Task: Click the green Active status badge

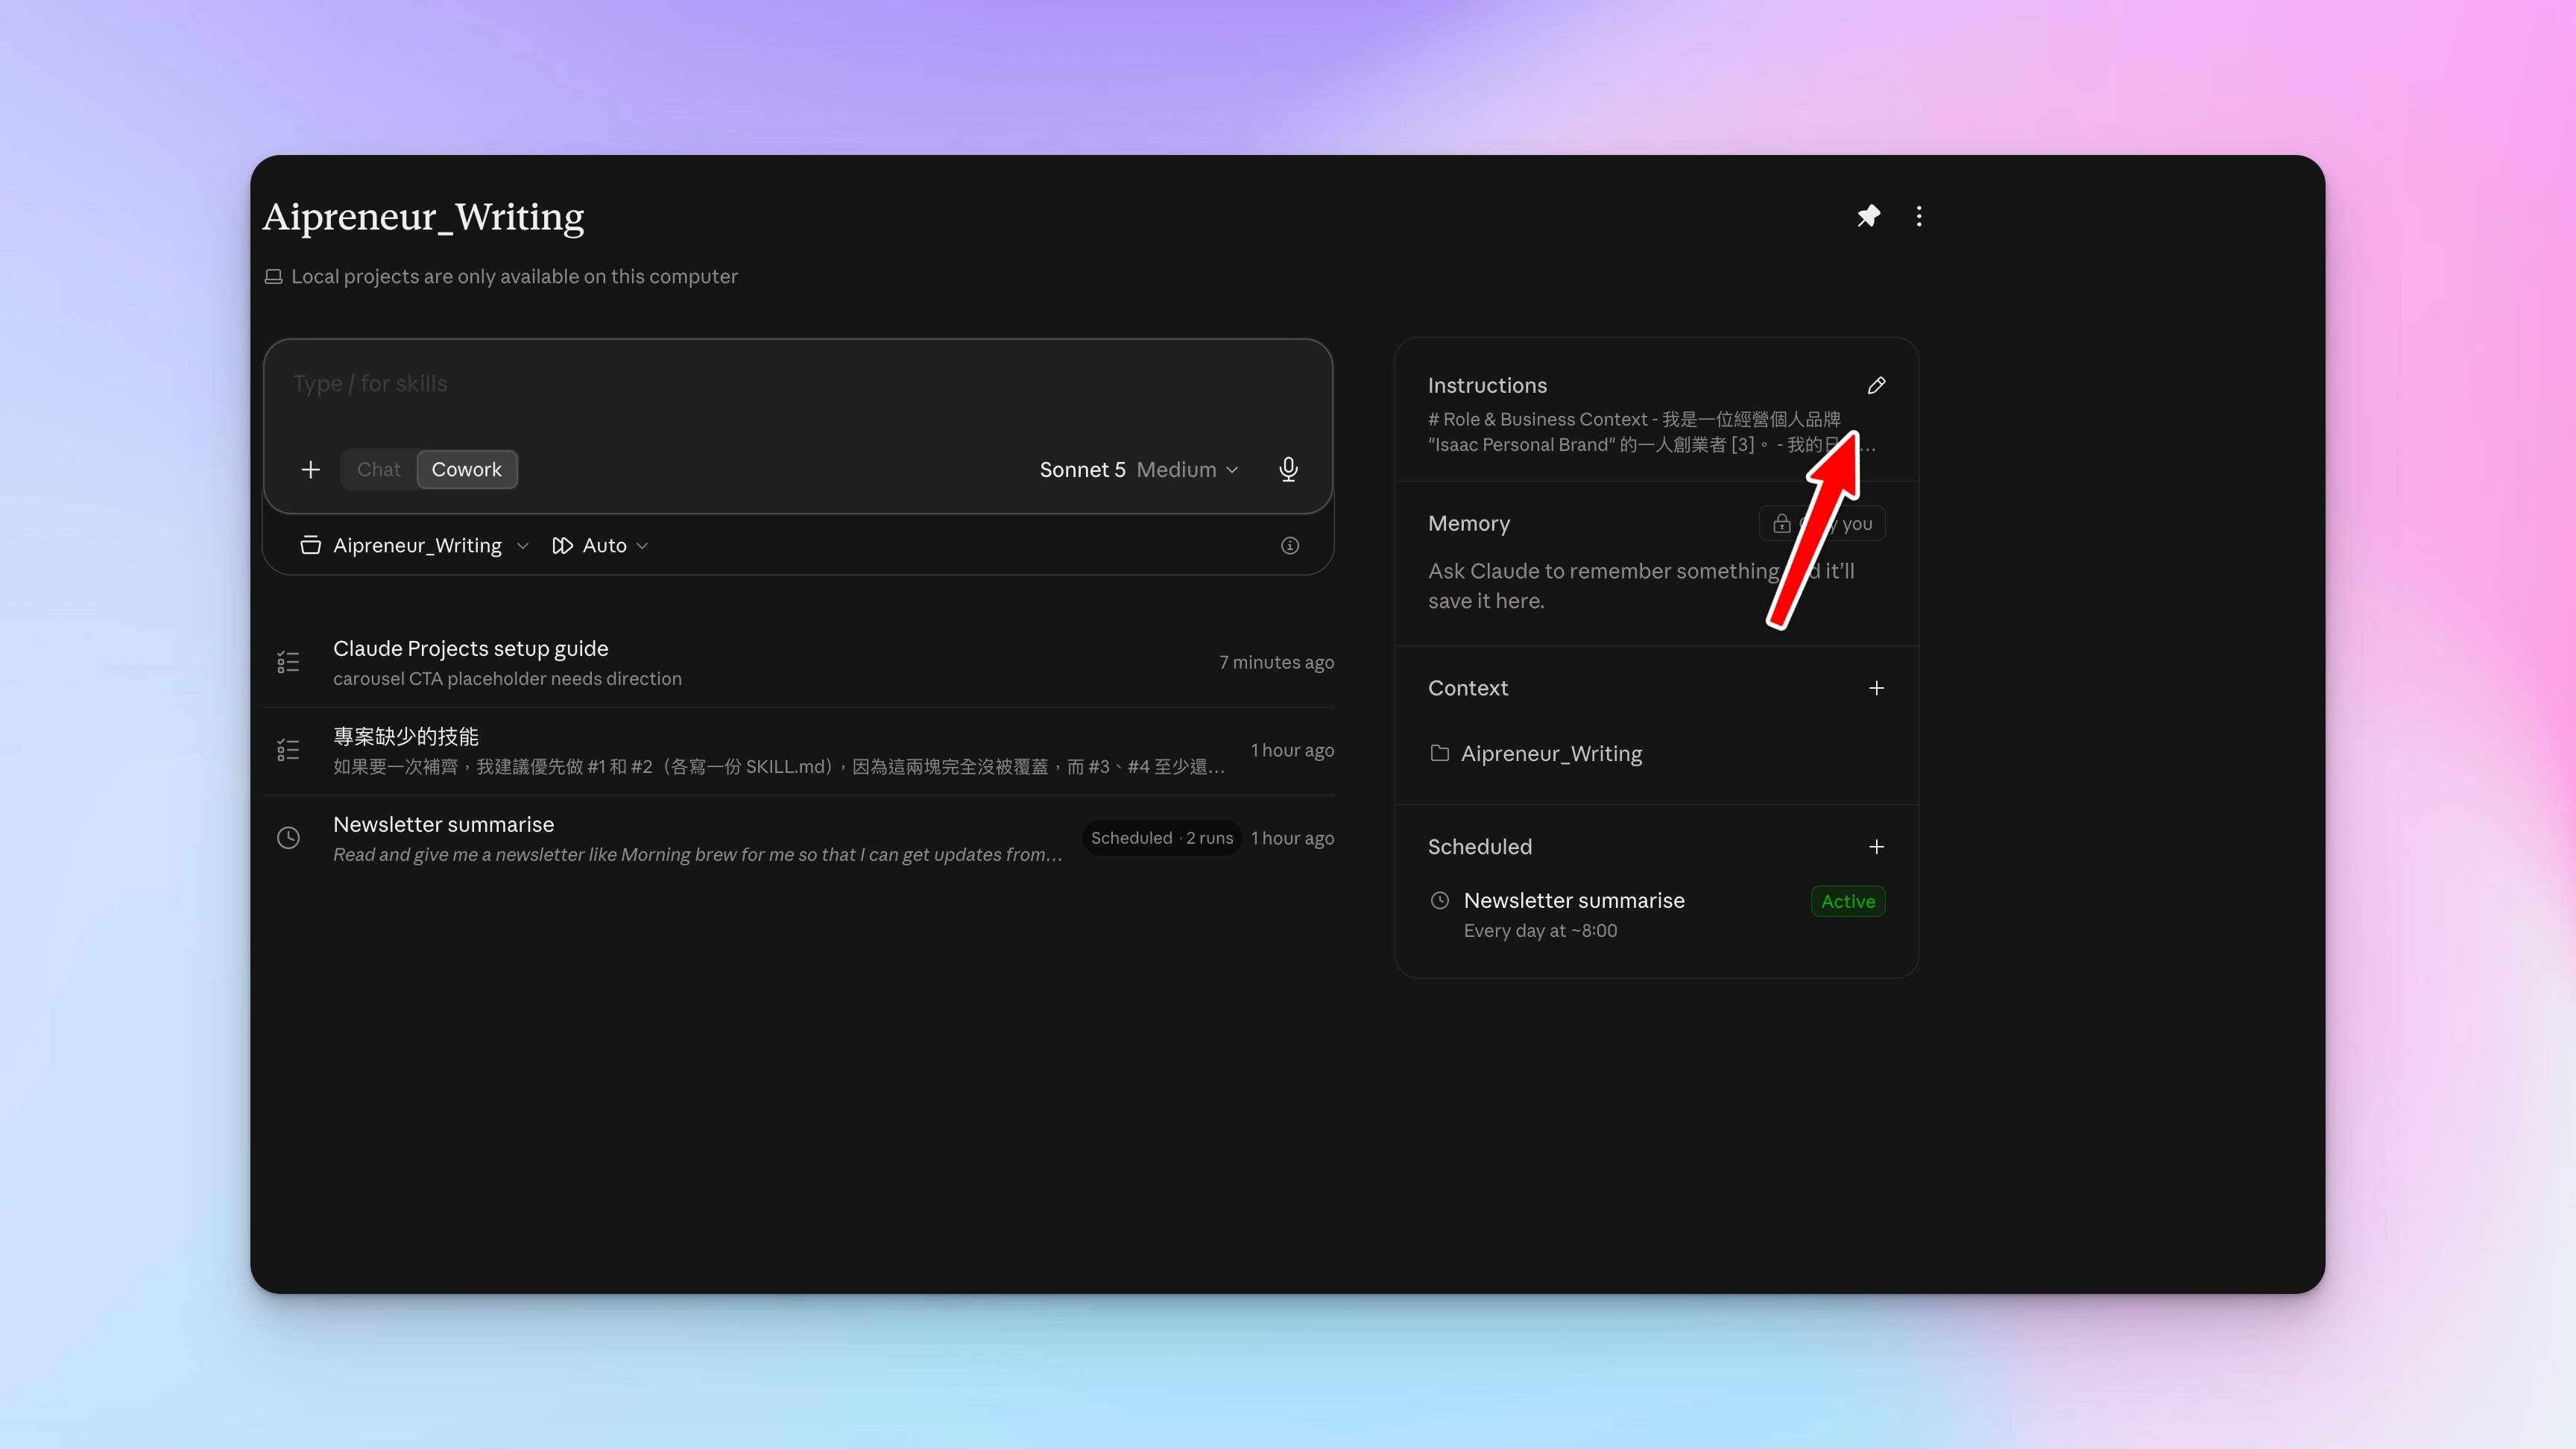Action: (1848, 901)
